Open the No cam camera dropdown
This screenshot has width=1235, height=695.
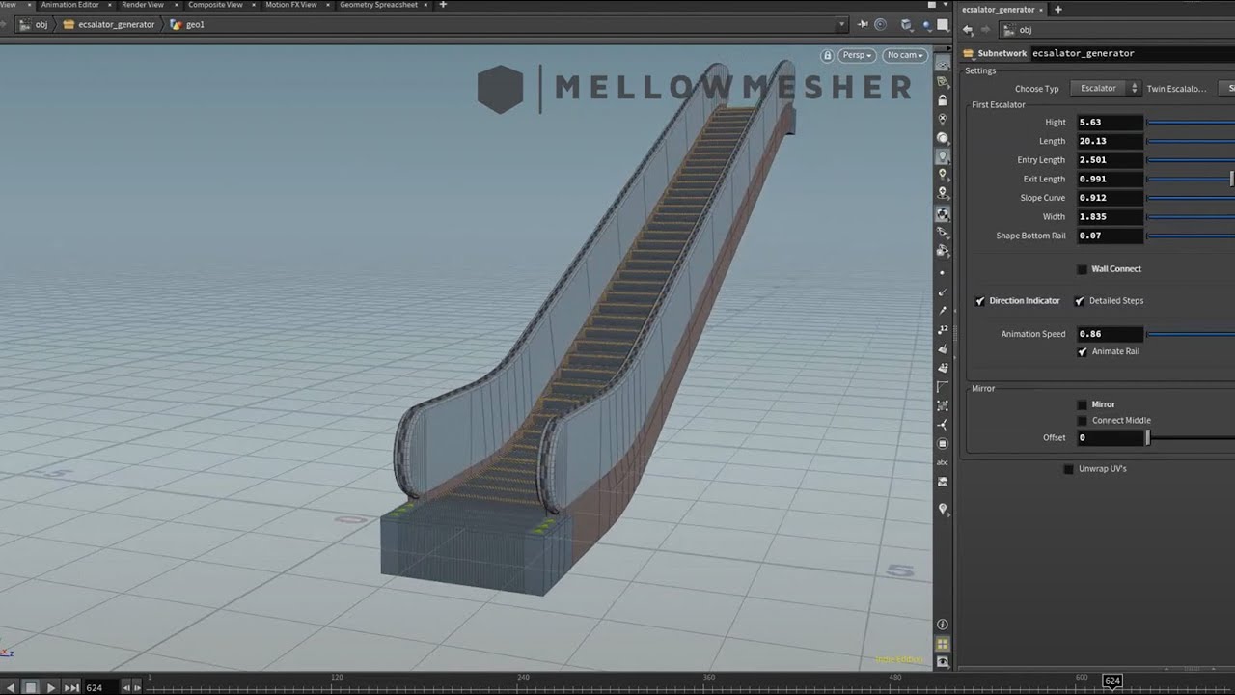tap(905, 55)
